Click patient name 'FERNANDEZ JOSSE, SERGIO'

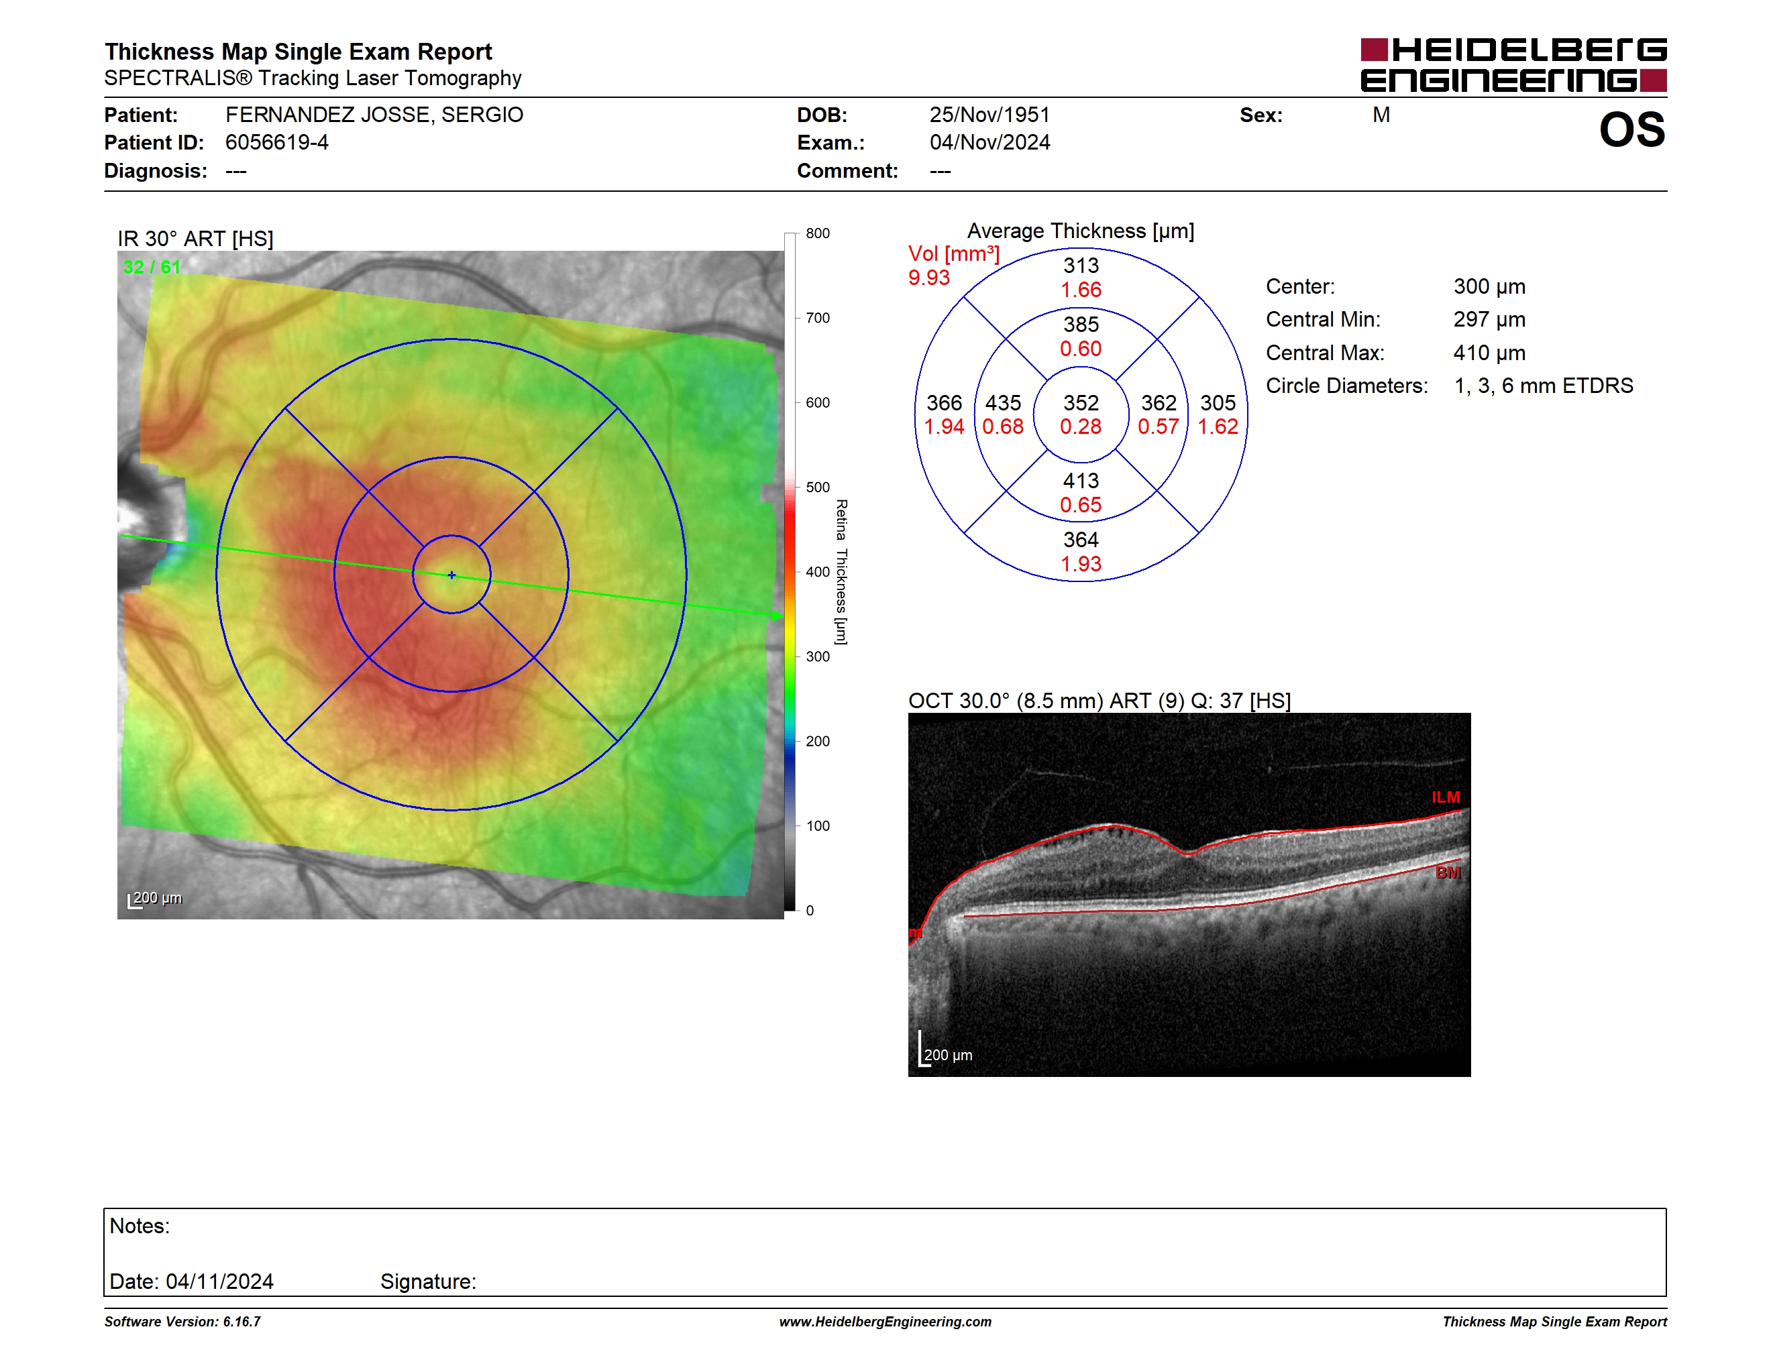coord(374,114)
